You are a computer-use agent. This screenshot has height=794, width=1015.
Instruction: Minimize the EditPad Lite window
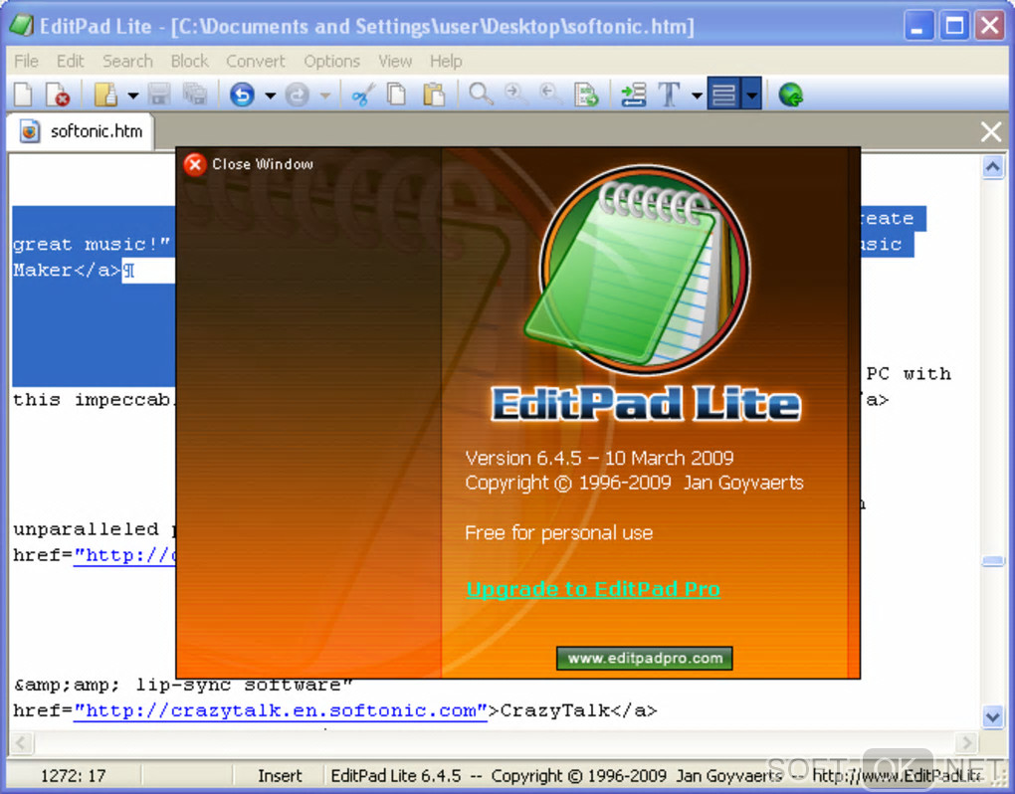918,26
